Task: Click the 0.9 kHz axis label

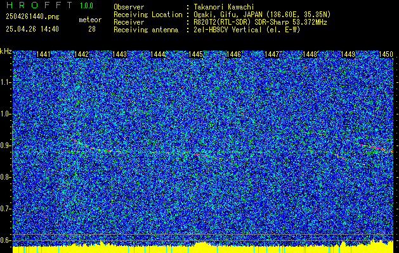Action: tap(5, 145)
